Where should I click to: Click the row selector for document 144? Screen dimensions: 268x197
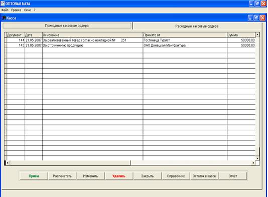[6, 40]
